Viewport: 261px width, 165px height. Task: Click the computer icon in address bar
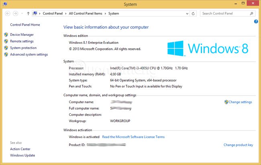[x=35, y=13]
